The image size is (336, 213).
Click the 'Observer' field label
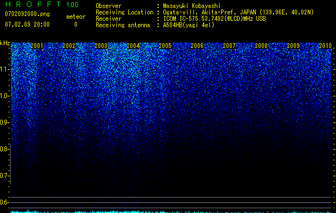point(108,6)
